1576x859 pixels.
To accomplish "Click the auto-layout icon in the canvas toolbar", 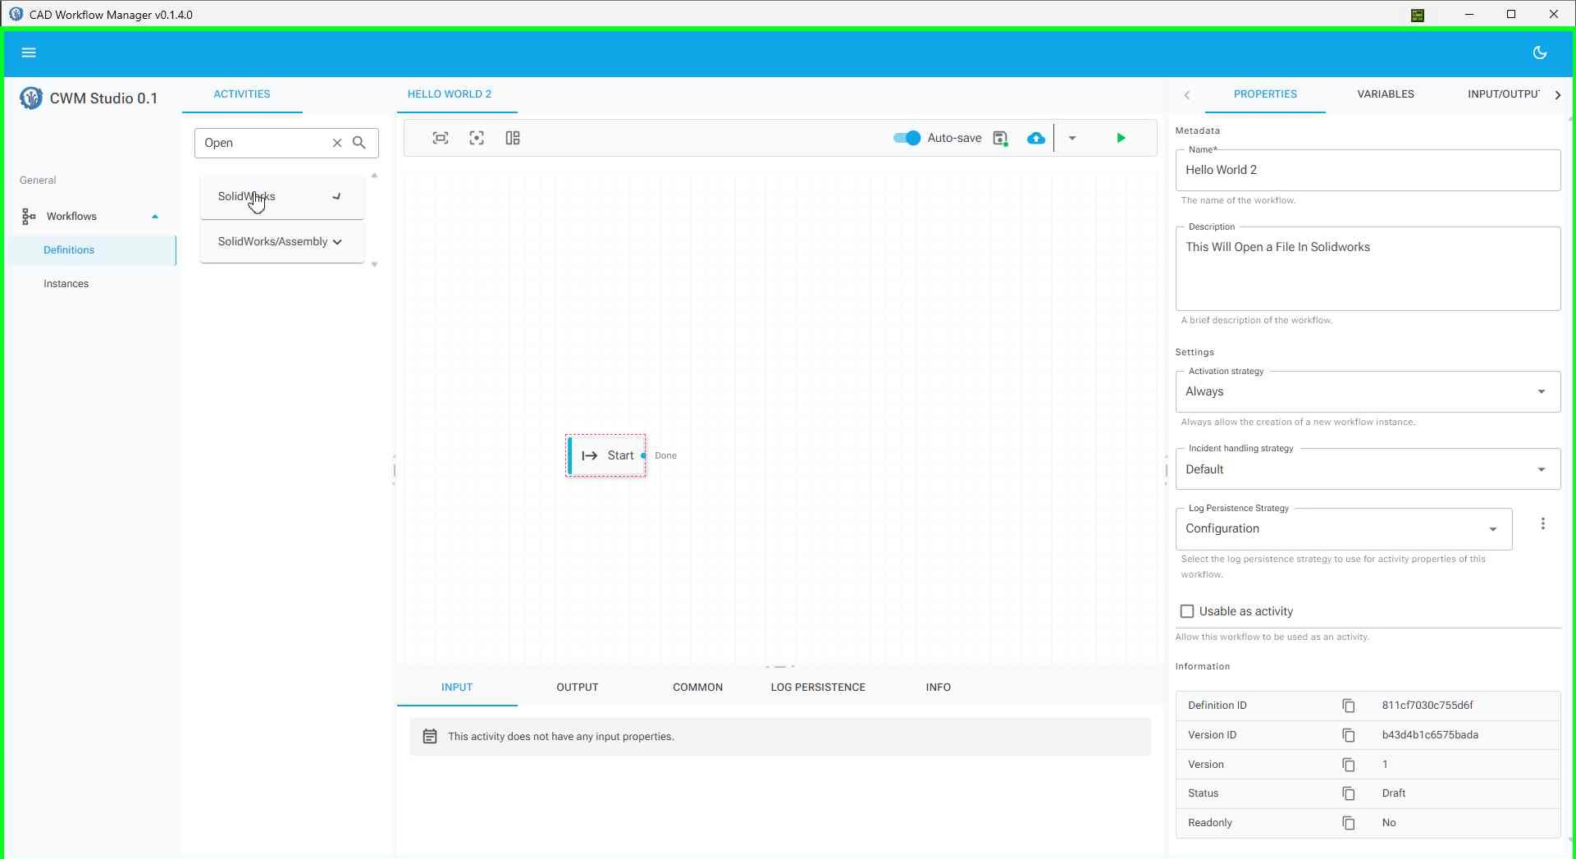I will click(x=513, y=138).
